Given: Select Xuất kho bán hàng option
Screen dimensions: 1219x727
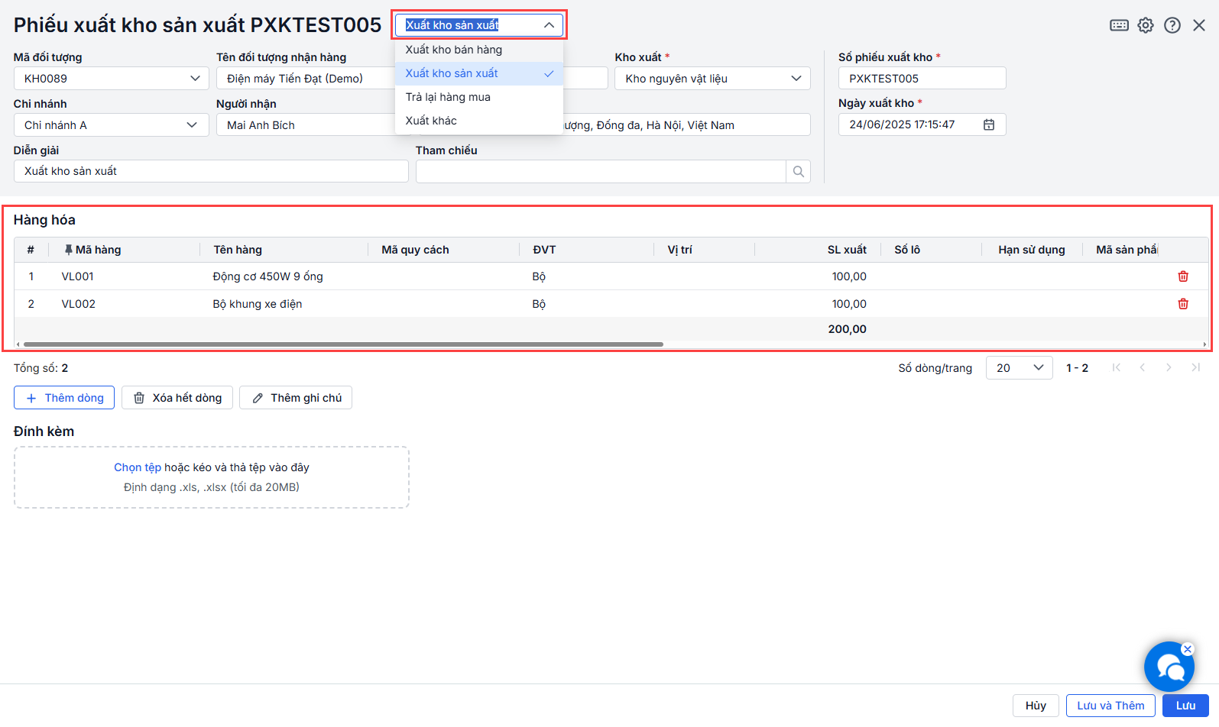Looking at the screenshot, I should [454, 50].
